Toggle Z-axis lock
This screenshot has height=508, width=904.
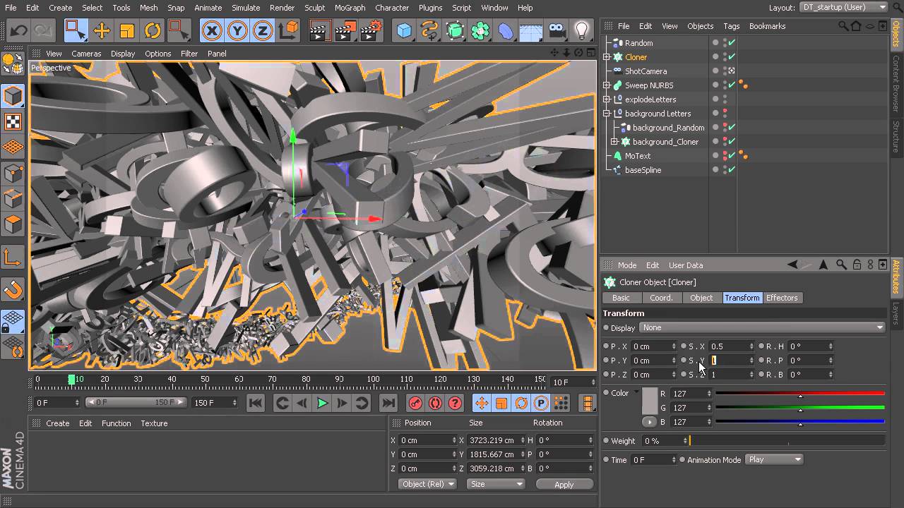tap(263, 31)
